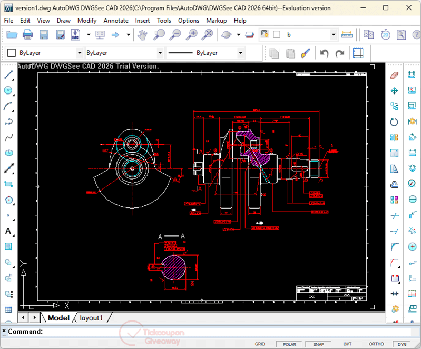This screenshot has width=421, height=349.
Task: Select the Circle drawing tool
Action: [x=9, y=90]
